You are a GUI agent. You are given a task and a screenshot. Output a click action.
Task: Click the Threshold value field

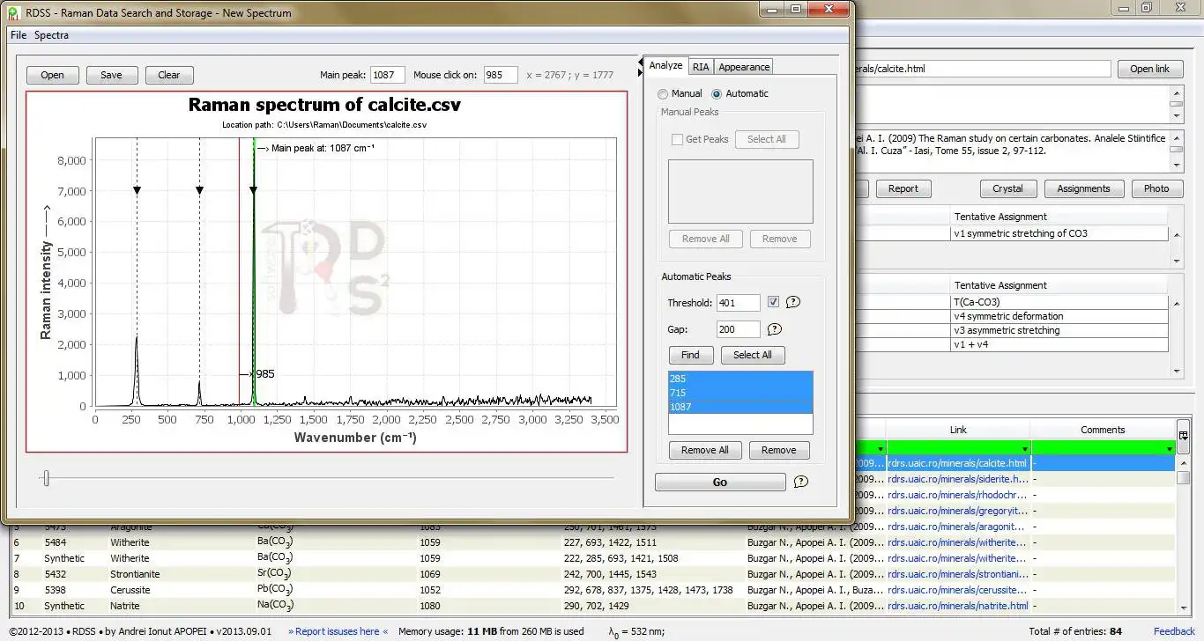739,303
